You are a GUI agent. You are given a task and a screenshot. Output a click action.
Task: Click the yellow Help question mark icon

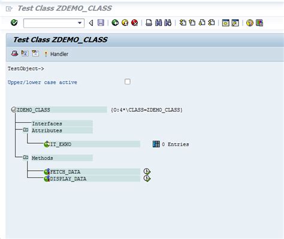(x=250, y=23)
